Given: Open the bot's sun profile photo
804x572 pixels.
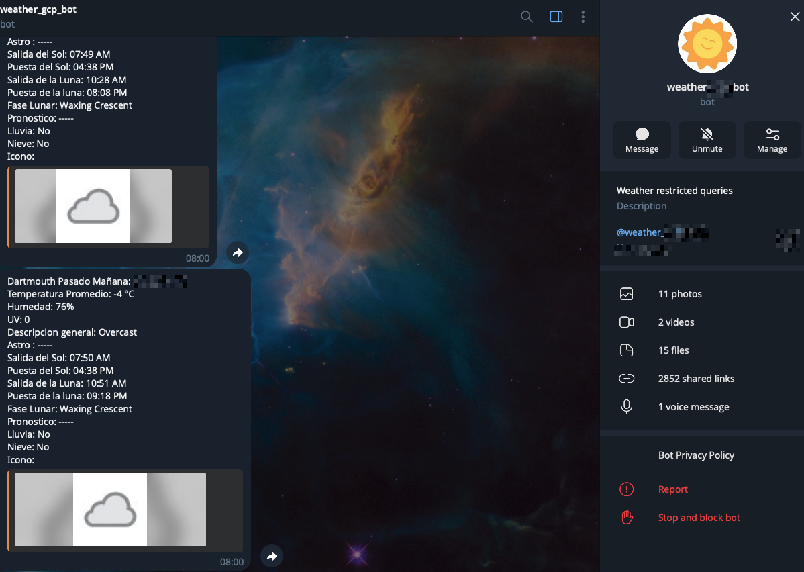Looking at the screenshot, I should [x=707, y=43].
